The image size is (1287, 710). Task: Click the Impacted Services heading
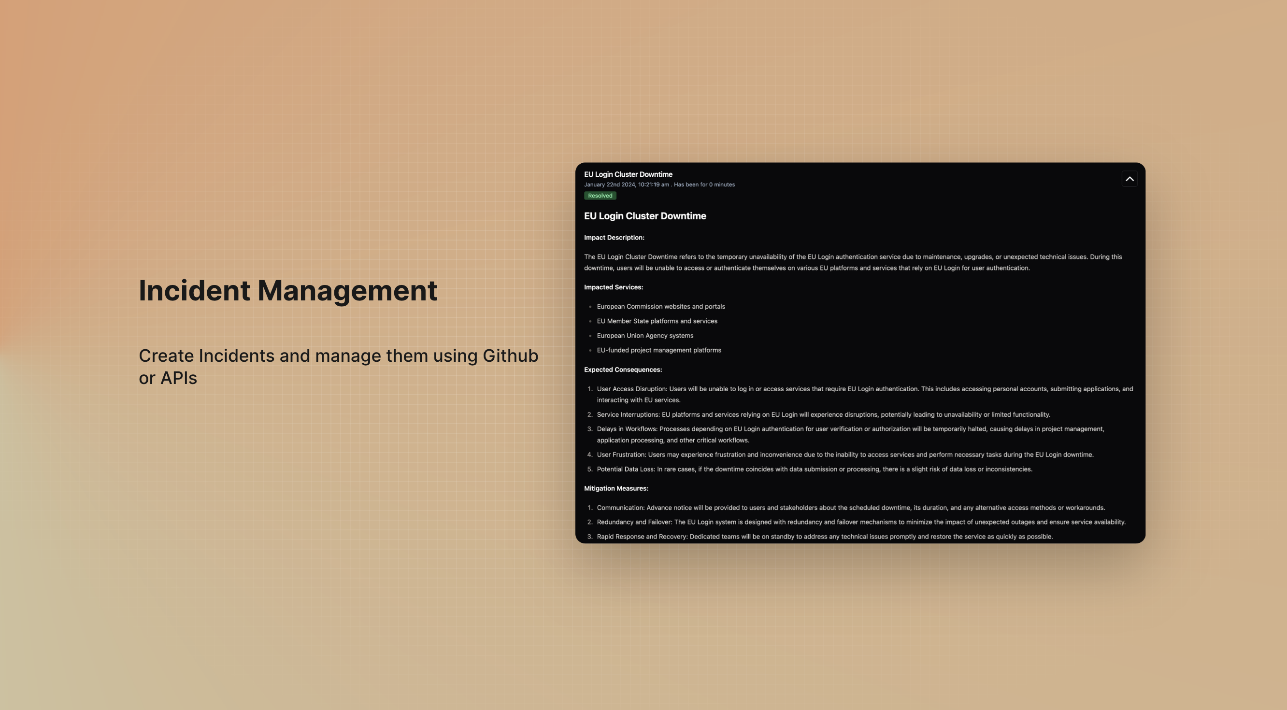(x=613, y=287)
